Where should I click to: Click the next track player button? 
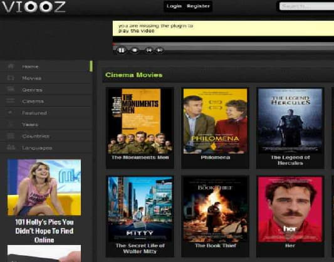tap(160, 50)
